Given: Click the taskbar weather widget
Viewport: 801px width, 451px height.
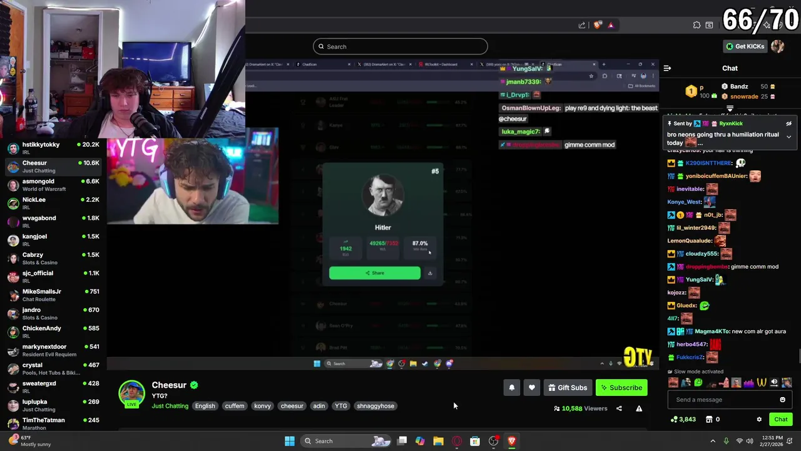Looking at the screenshot, I should (31, 441).
